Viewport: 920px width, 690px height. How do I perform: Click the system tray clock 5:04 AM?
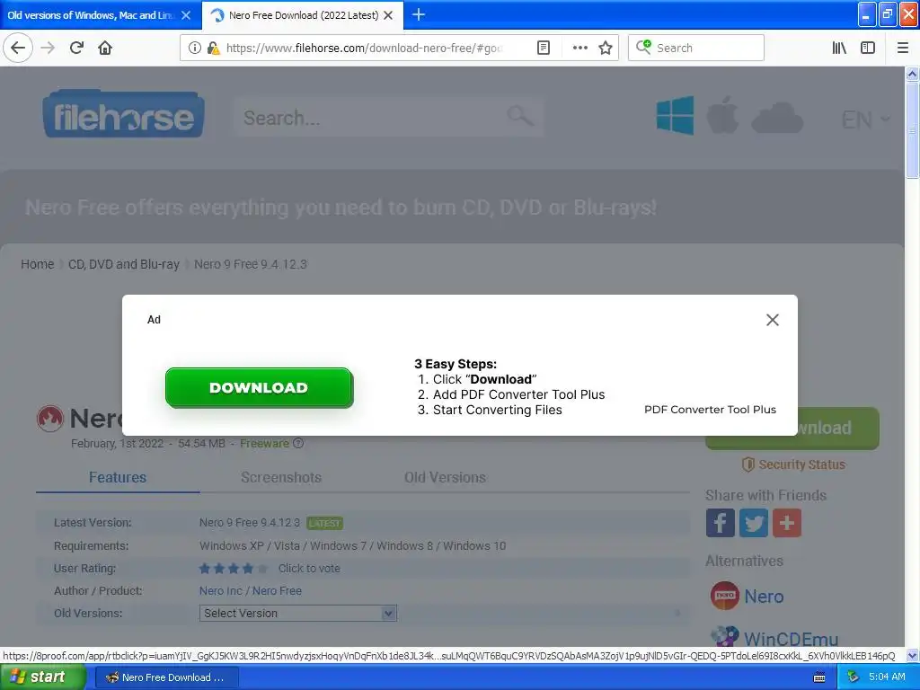887,677
